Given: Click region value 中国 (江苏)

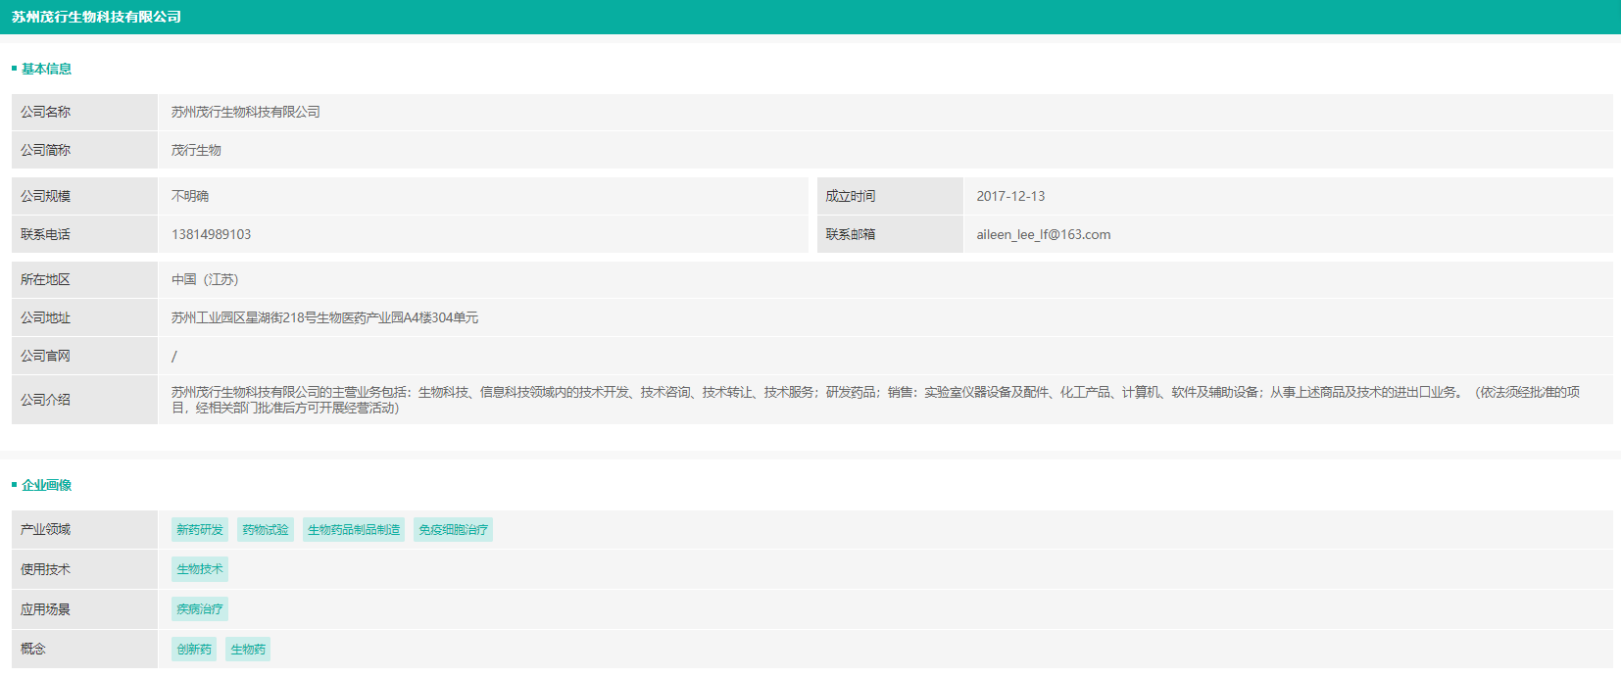Looking at the screenshot, I should click(x=205, y=279).
